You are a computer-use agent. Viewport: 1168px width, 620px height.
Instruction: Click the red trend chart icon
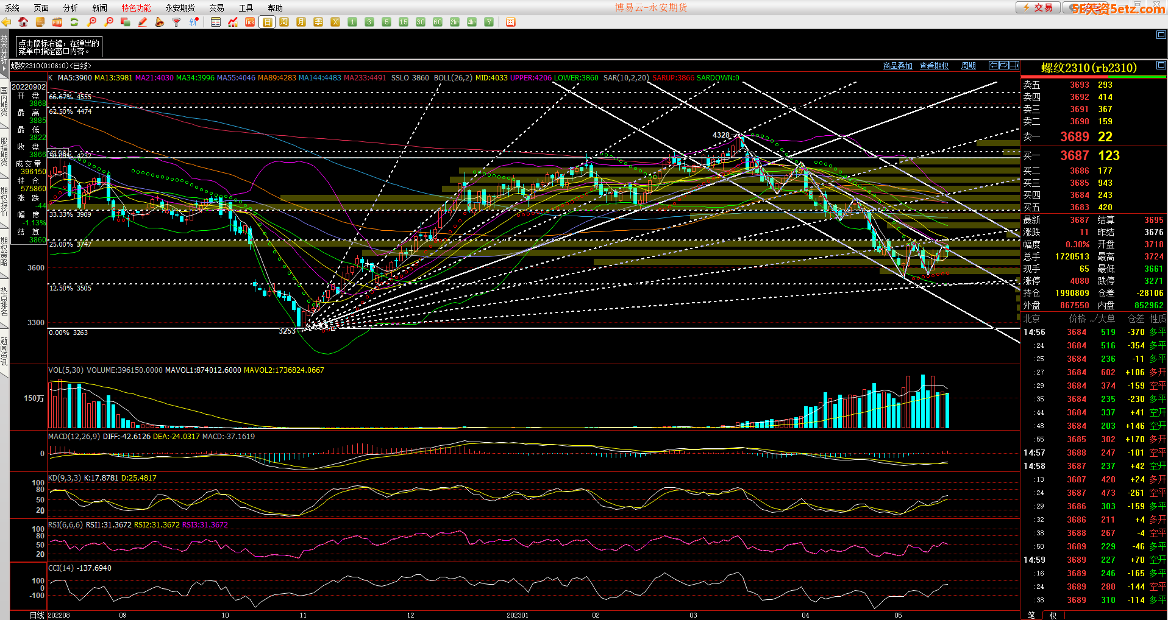coord(233,22)
